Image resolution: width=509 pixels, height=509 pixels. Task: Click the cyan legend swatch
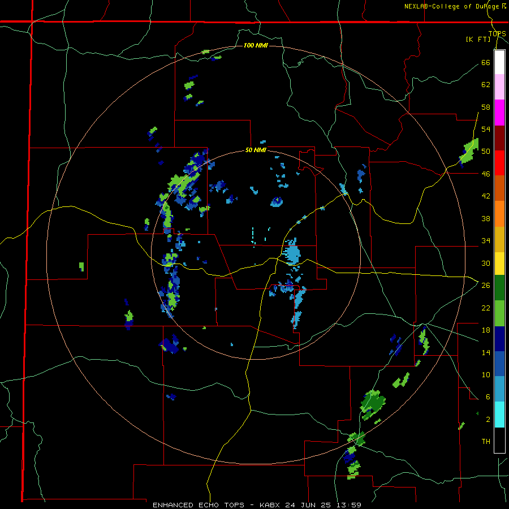click(x=499, y=415)
